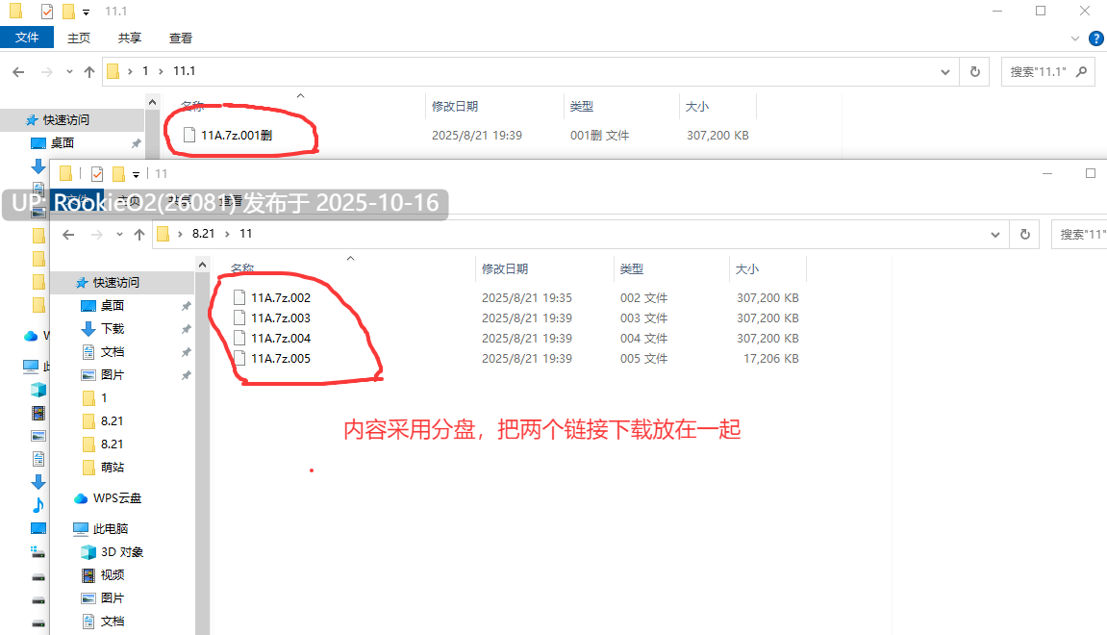Open 桌面 in 11 window sidebar
This screenshot has height=635, width=1107.
[113, 305]
